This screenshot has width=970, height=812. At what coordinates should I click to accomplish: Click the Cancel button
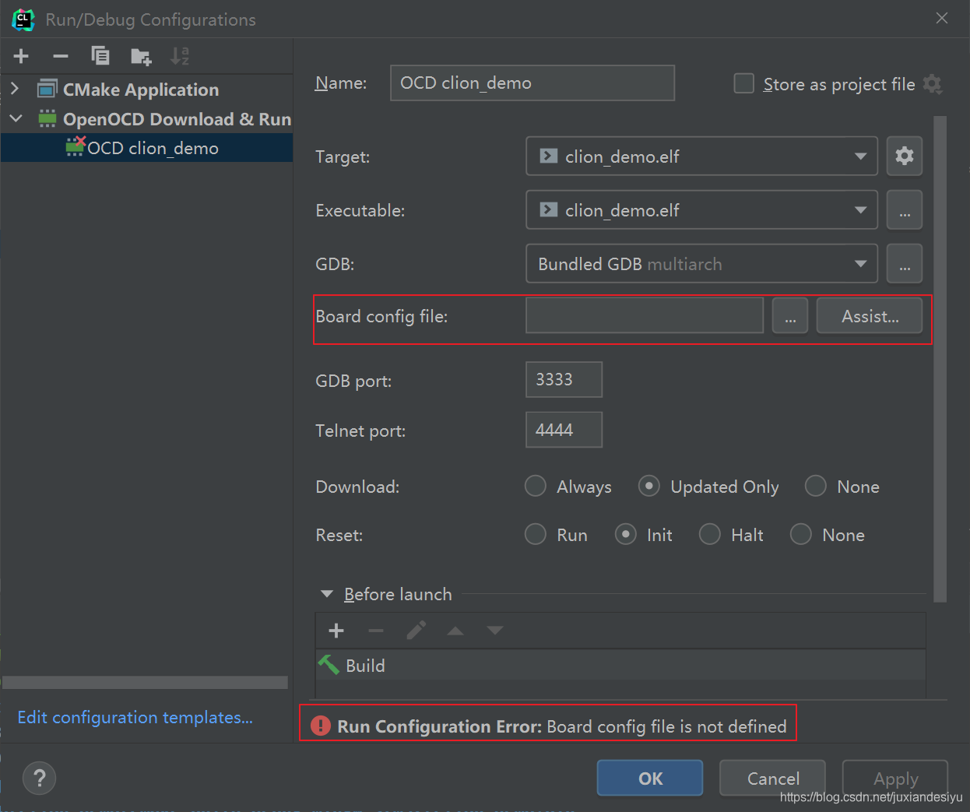point(772,778)
